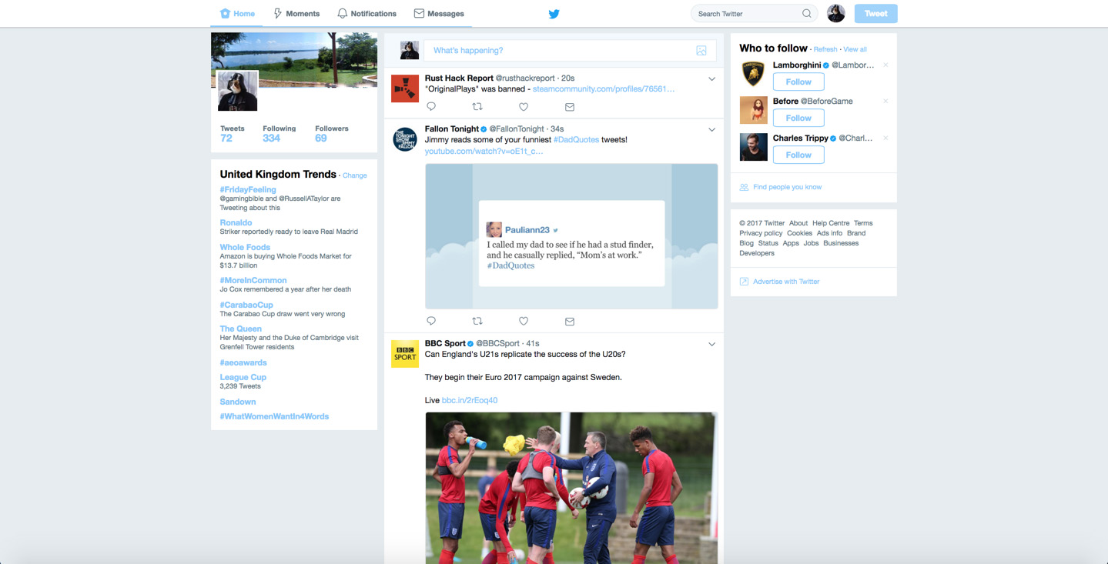1108x564 pixels.
Task: Expand Fallon Tonight tweet options chevron
Action: point(712,130)
